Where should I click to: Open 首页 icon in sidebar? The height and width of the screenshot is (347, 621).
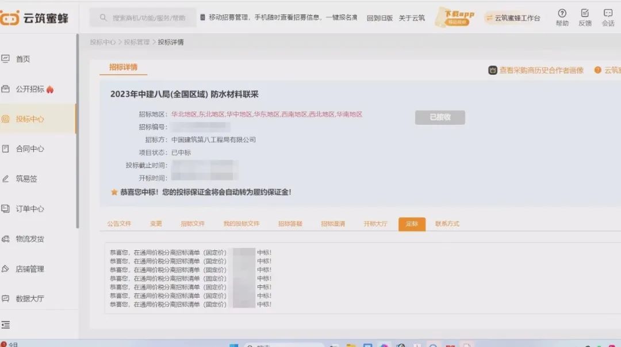coord(5,59)
